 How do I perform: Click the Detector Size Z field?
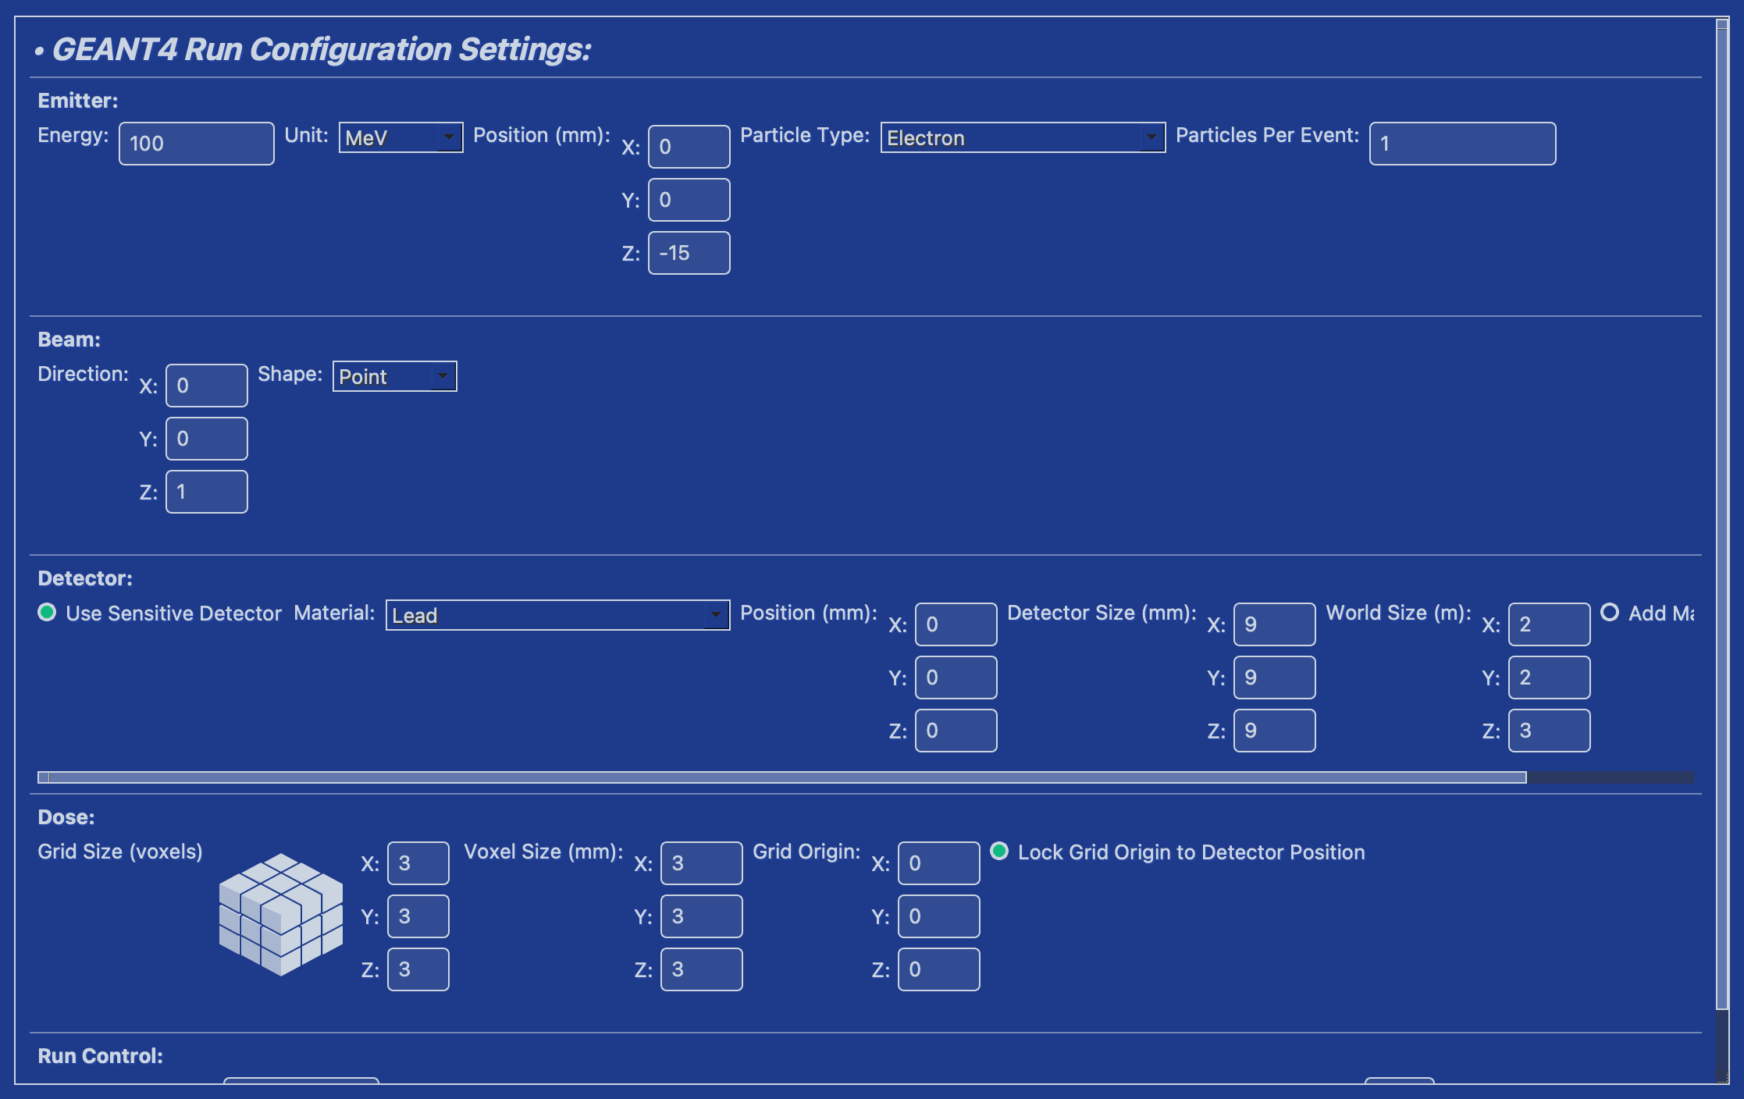pos(1275,731)
